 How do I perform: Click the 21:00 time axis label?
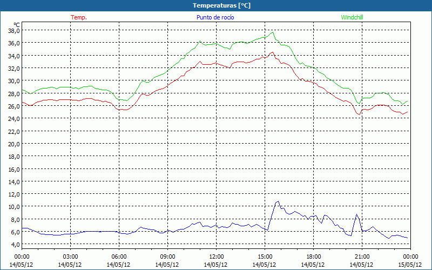tap(362, 257)
